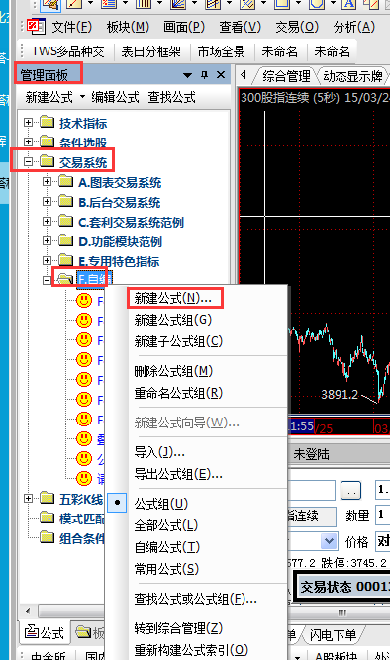Expand the A.图表交易系统 node

coord(48,181)
